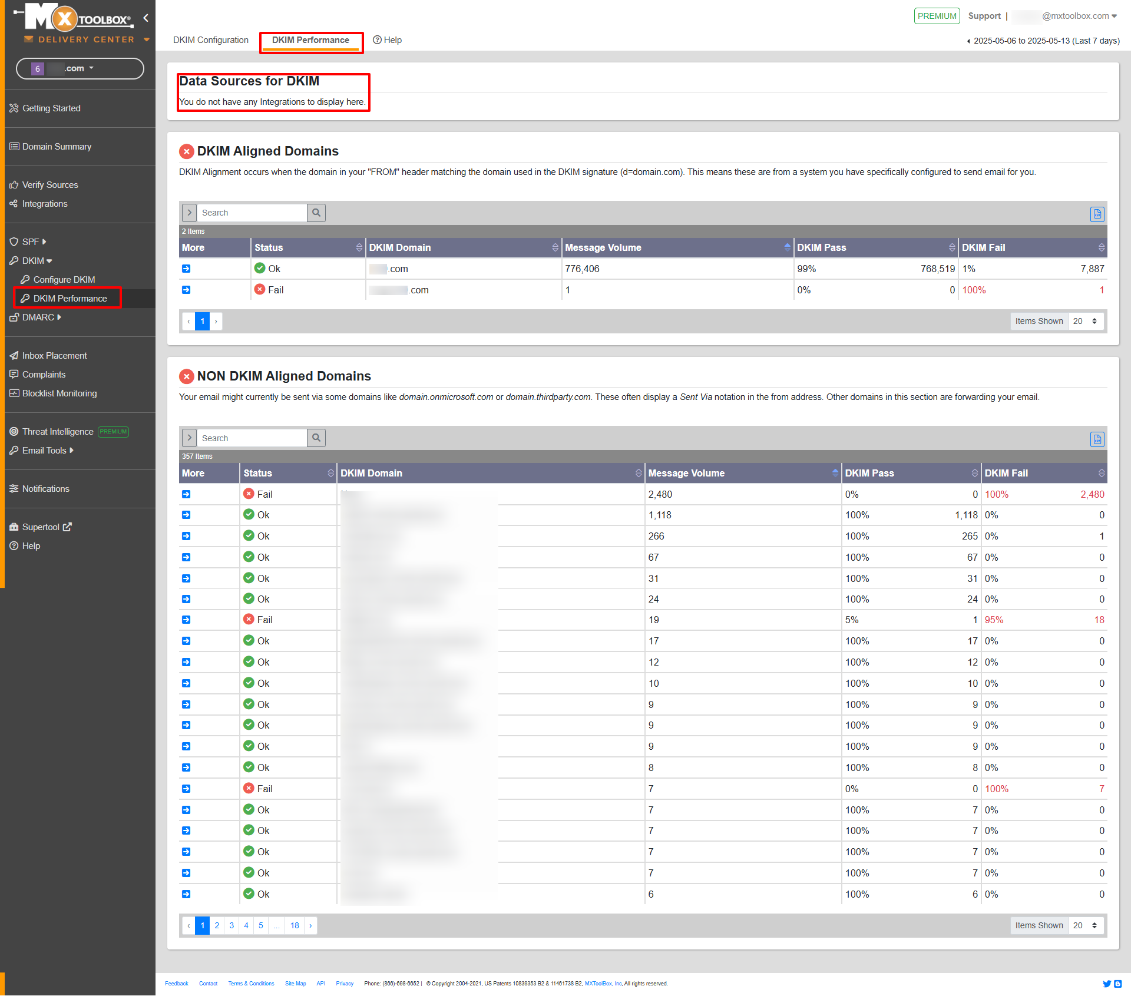
Task: Click the search magnifier in NON DKIM Aligned Domains
Action: 316,438
